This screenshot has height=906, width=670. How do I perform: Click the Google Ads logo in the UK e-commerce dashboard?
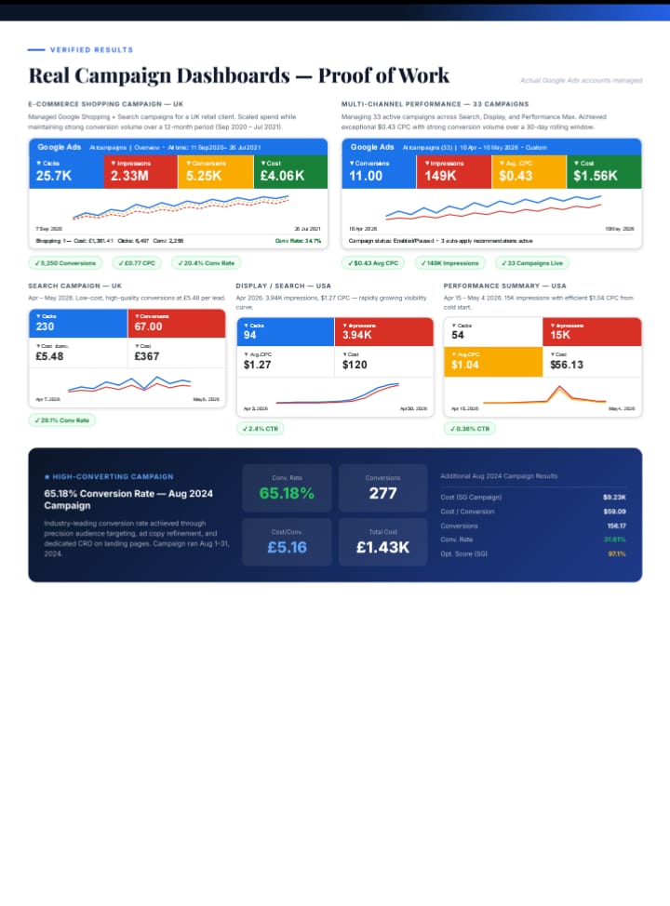pyautogui.click(x=60, y=147)
